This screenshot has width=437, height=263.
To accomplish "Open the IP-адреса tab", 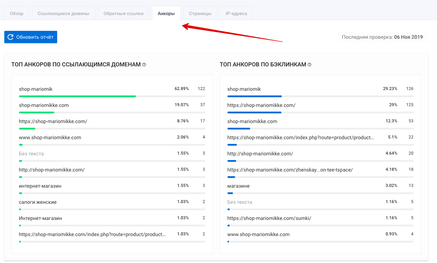I will pyautogui.click(x=236, y=14).
